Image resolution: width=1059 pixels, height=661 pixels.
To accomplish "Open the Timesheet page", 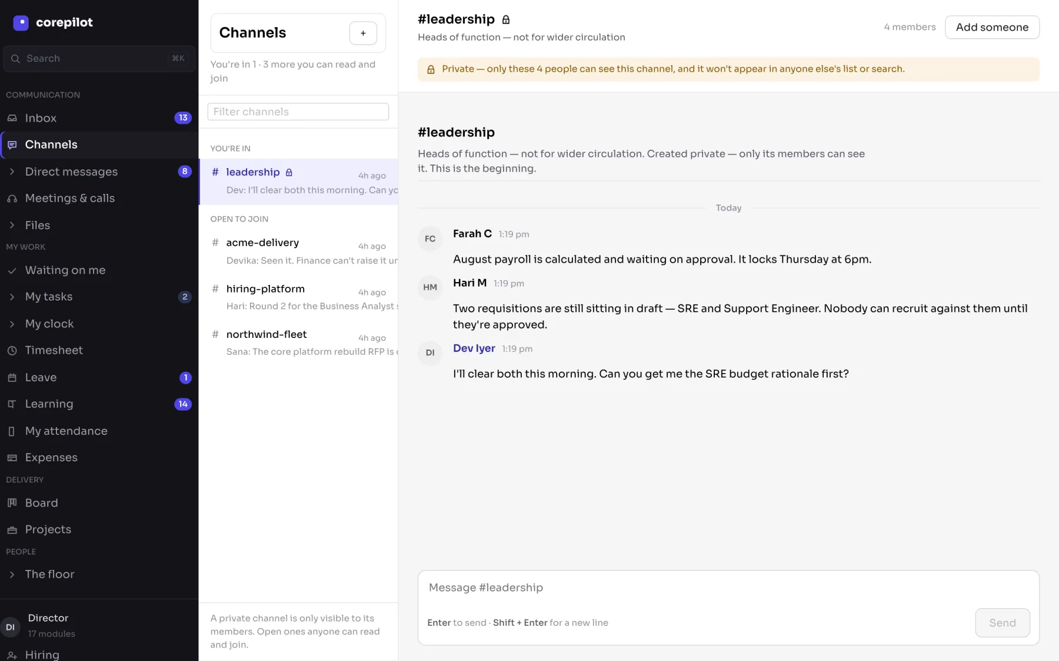I will point(99,351).
